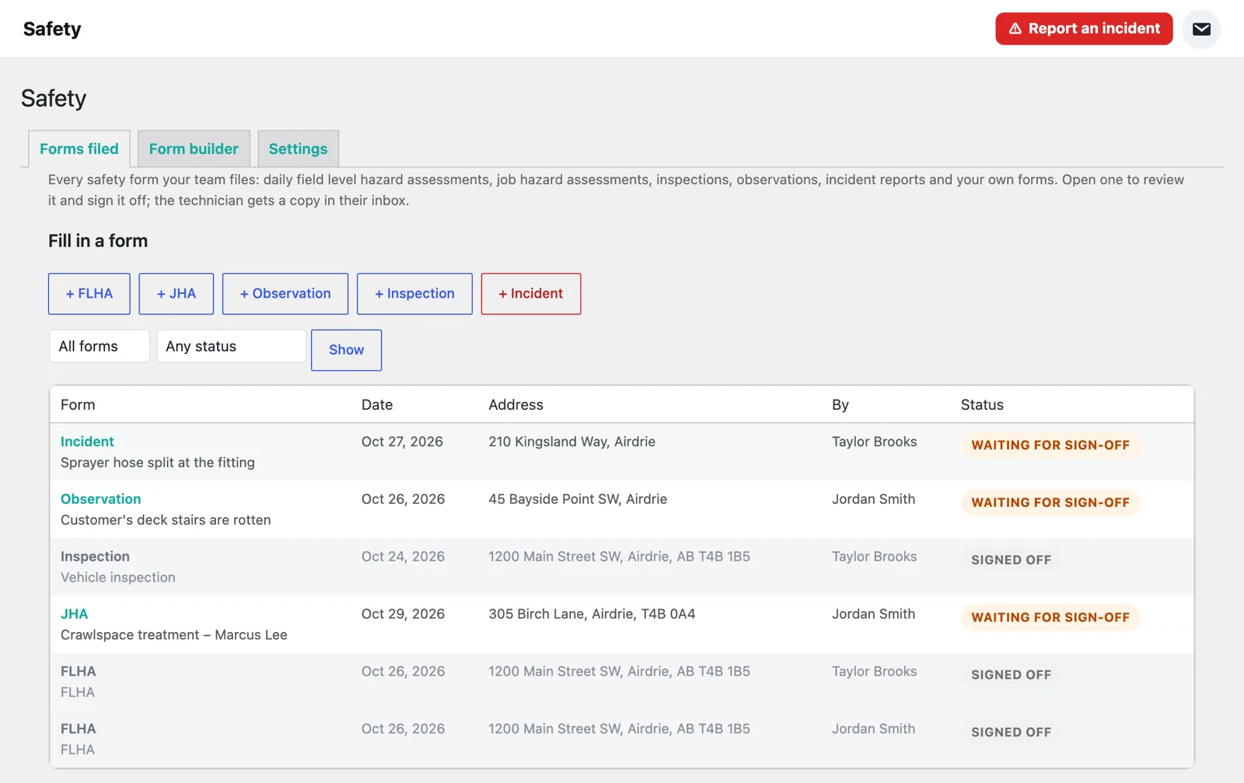
Task: Click the Inspection row's Signed off badge
Action: (1011, 560)
